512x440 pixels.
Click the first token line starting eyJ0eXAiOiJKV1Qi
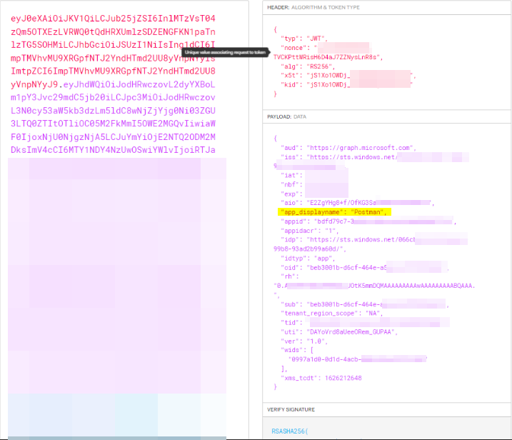(113, 19)
